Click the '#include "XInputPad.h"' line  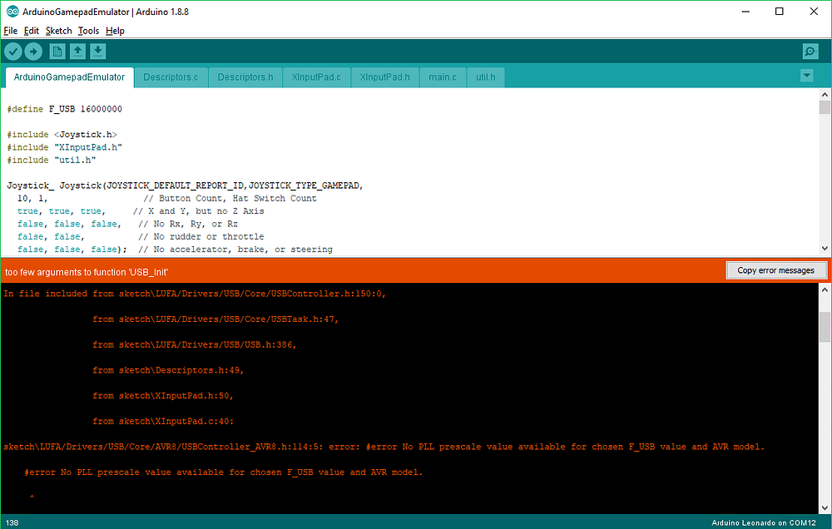65,147
